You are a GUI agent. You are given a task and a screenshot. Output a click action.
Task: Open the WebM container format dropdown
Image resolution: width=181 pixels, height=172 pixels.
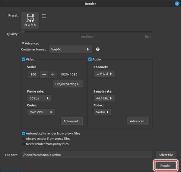pyautogui.click(x=70, y=49)
